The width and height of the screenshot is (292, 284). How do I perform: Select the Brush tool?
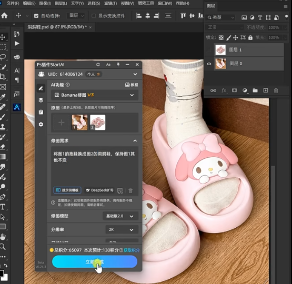click(x=3, y=117)
